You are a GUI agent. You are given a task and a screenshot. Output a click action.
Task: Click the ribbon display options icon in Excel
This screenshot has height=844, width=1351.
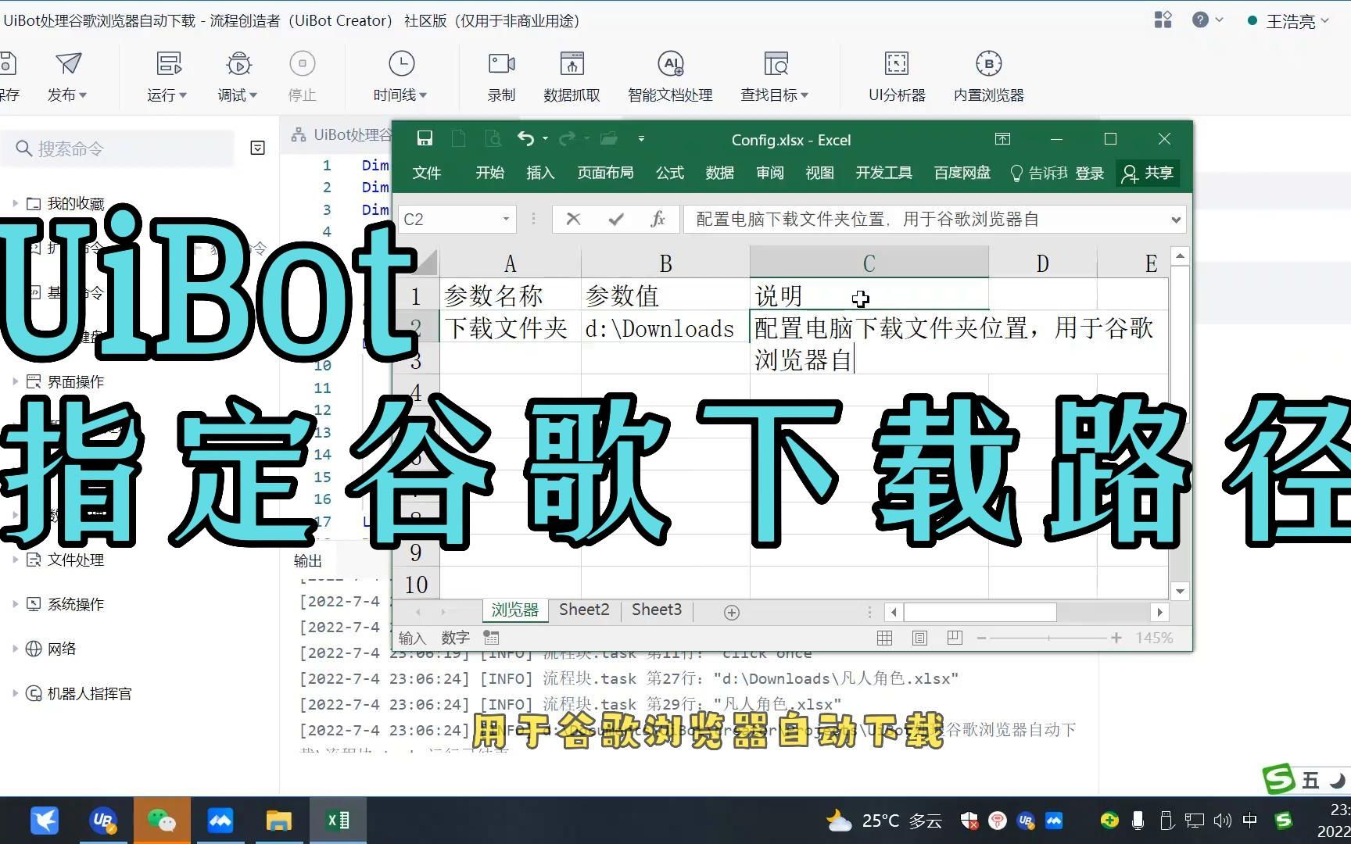click(1002, 139)
